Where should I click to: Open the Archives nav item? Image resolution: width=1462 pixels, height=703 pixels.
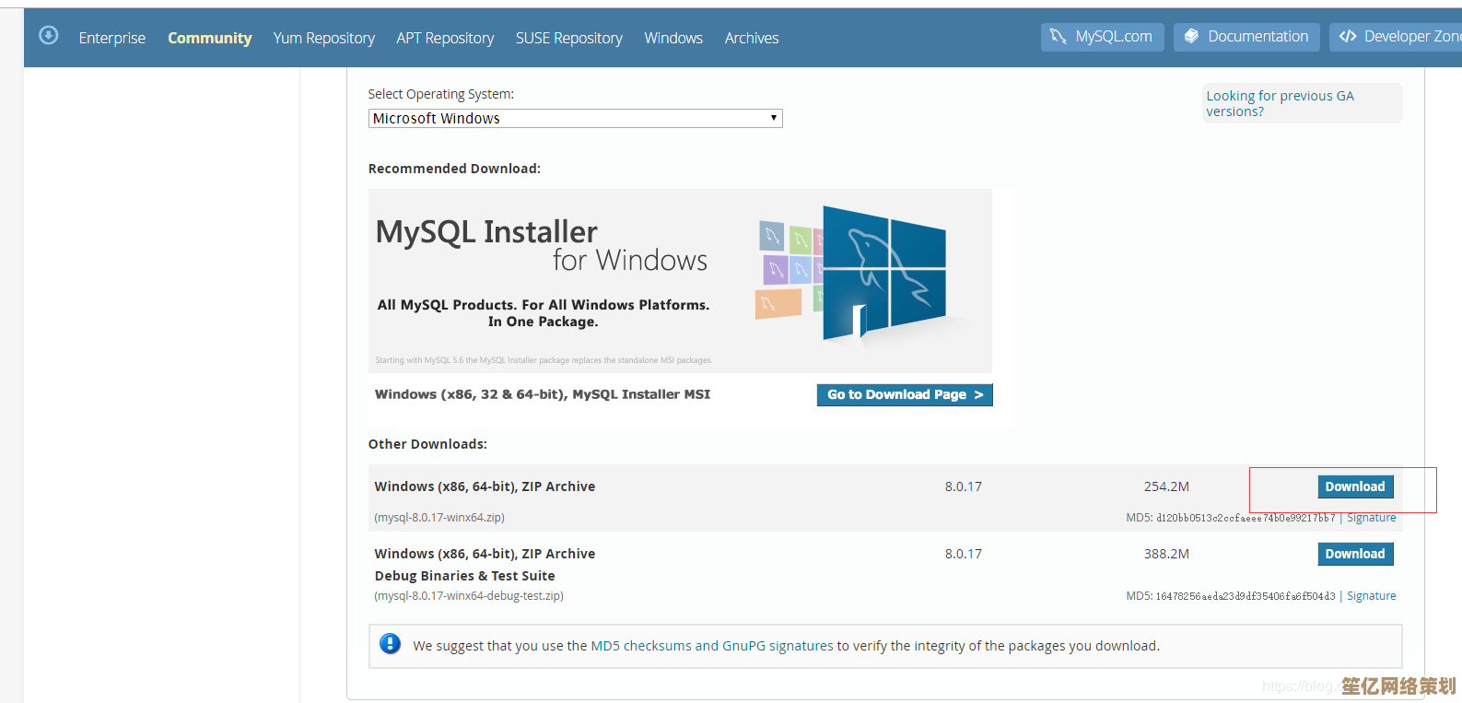(x=751, y=38)
